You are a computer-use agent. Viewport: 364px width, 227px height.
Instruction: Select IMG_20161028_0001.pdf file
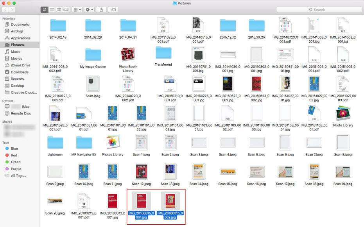click(55, 113)
